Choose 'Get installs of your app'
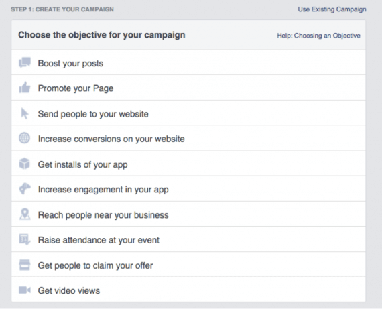Viewport: 382px width, 309px height. coord(188,164)
